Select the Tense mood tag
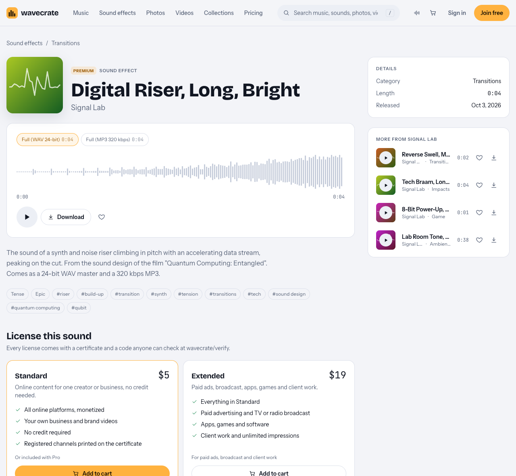 tap(17, 294)
